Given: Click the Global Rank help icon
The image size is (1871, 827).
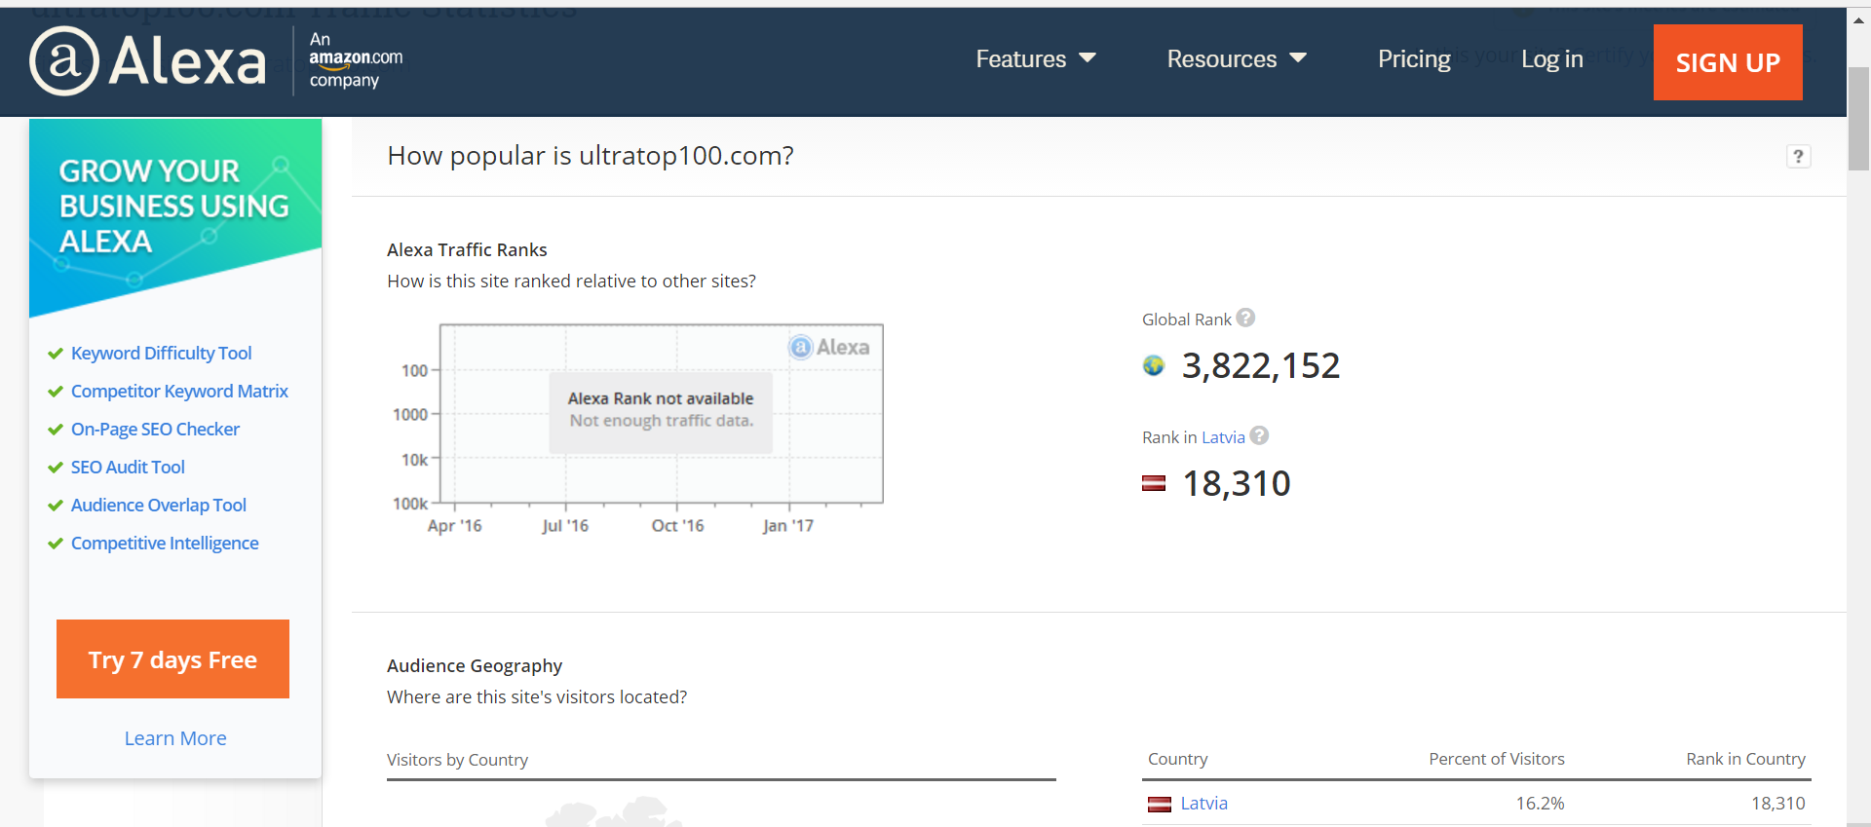Looking at the screenshot, I should 1245,318.
